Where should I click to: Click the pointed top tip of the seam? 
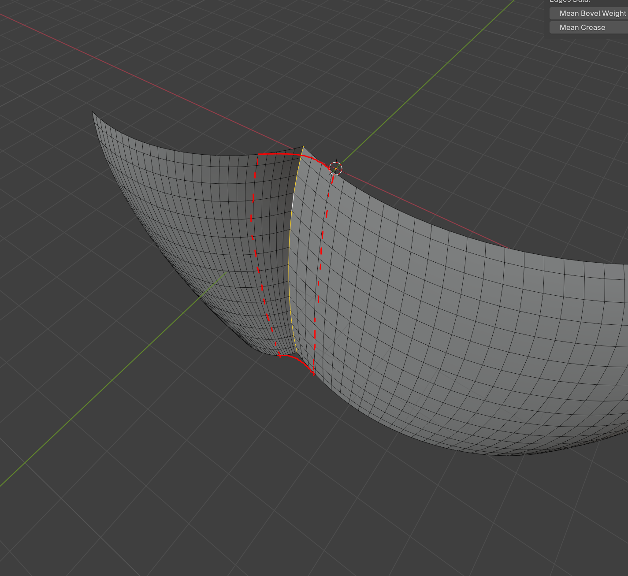click(303, 147)
